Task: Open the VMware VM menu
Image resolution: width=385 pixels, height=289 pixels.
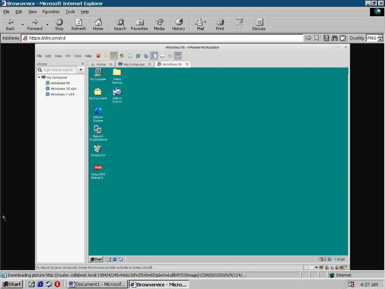Action: click(x=68, y=56)
